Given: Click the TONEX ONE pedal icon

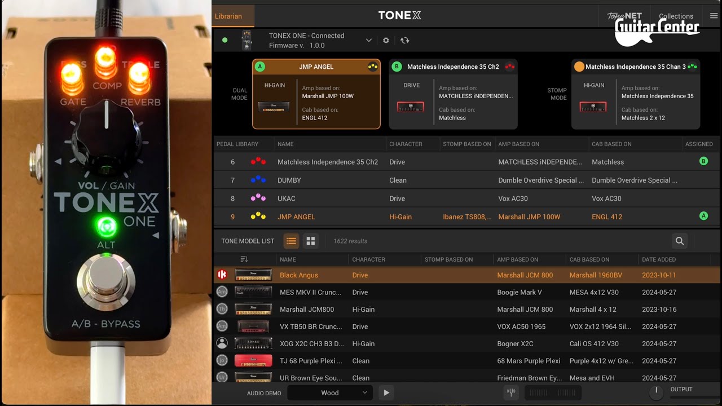Looking at the screenshot, I should [246, 40].
